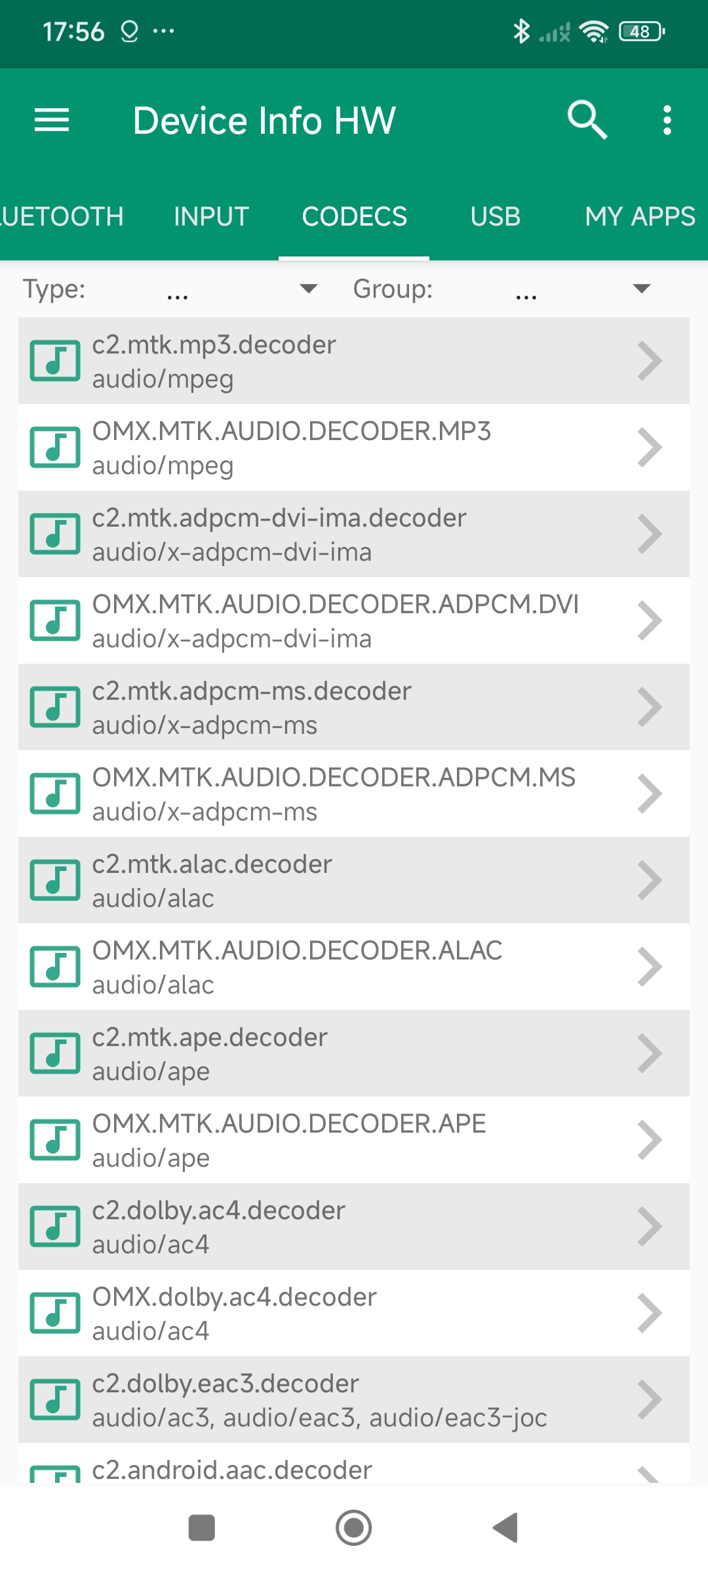The image size is (708, 1574).
Task: Open the hamburger navigation menu
Action: click(52, 120)
